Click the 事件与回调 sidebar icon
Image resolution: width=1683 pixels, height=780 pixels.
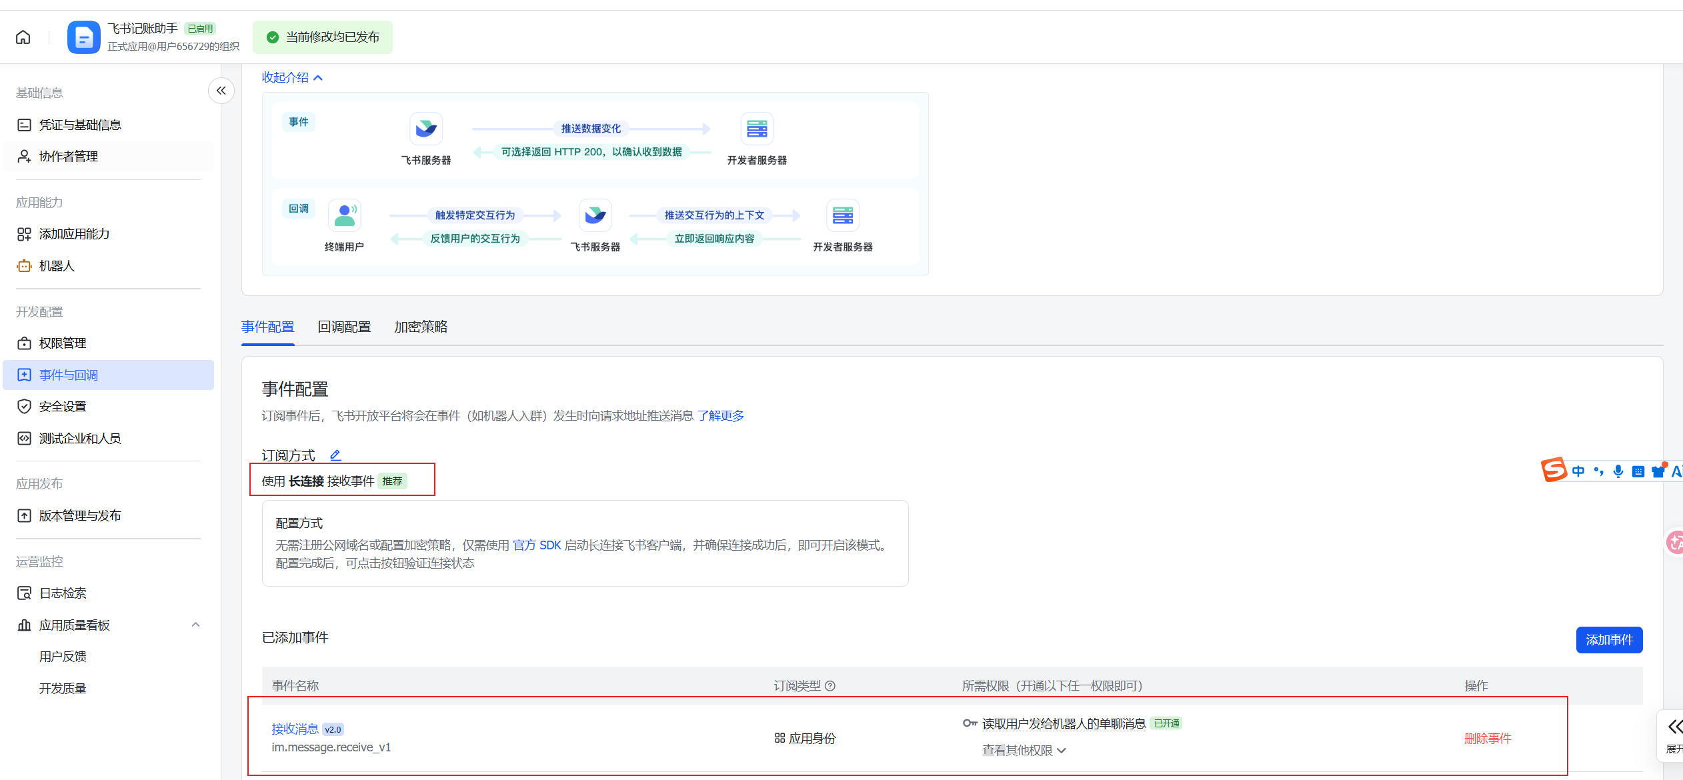pos(24,375)
